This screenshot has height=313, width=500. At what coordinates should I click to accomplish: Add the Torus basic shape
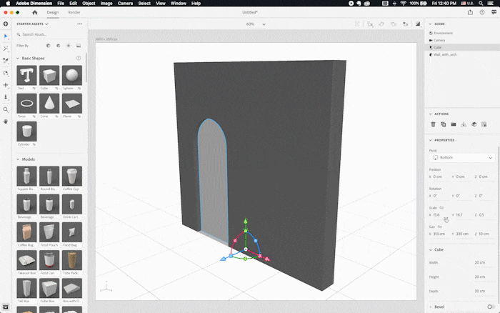tap(27, 104)
